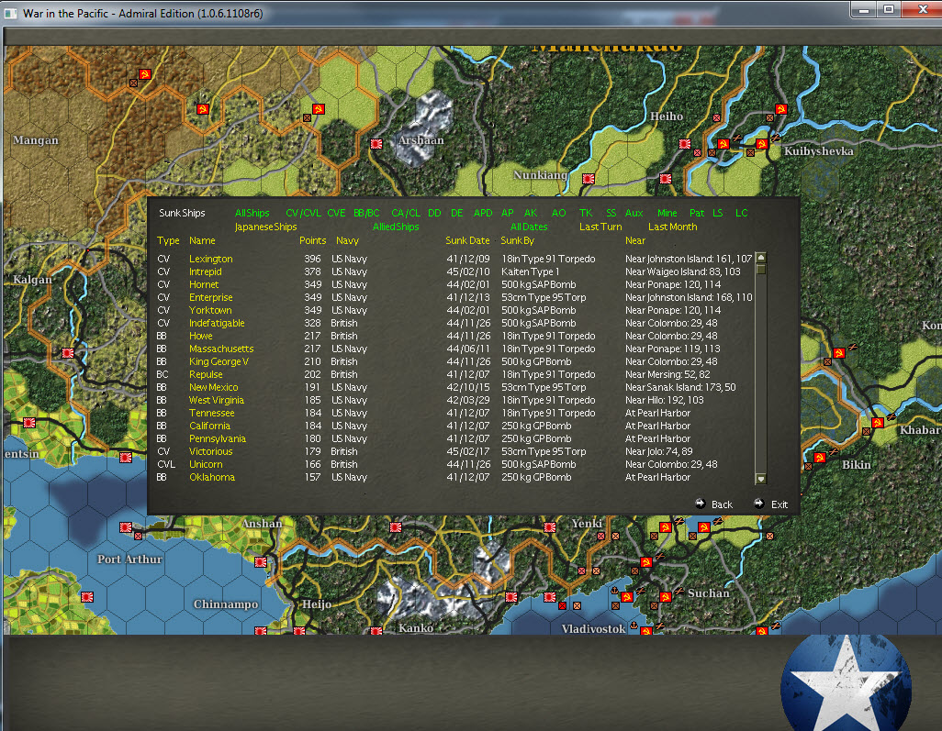Open the Unicorn ship entry

[x=206, y=464]
